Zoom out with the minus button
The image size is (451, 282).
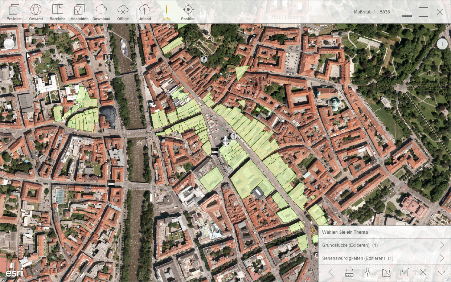point(9,44)
